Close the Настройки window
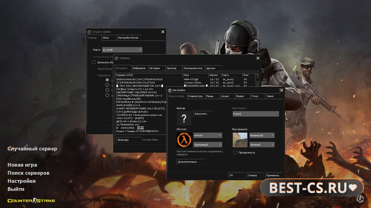The height and width of the screenshot is (208, 371). click(281, 90)
